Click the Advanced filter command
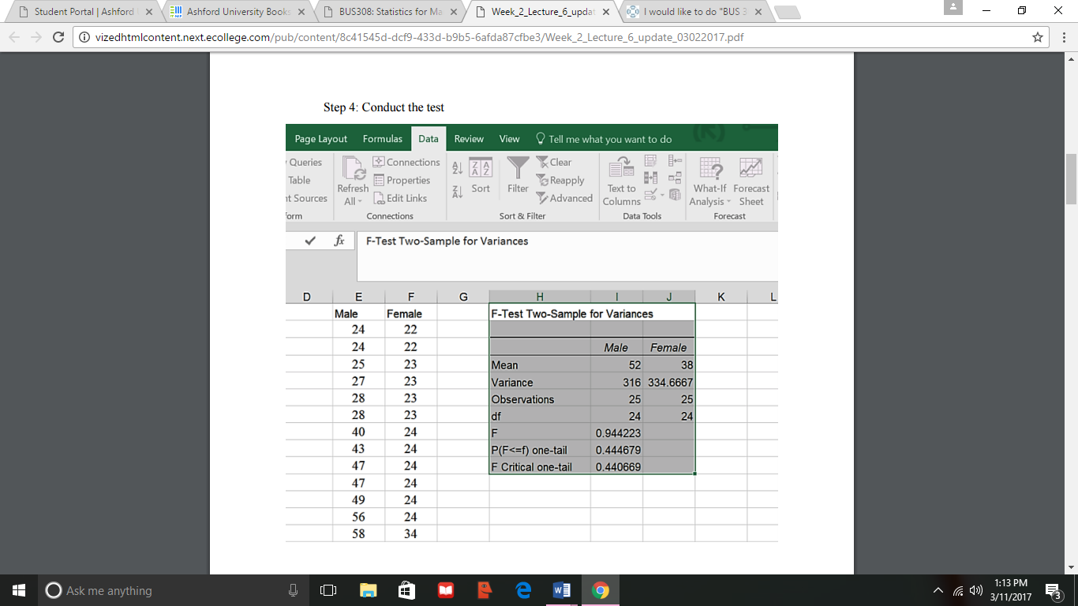1078x606 pixels. (x=565, y=198)
